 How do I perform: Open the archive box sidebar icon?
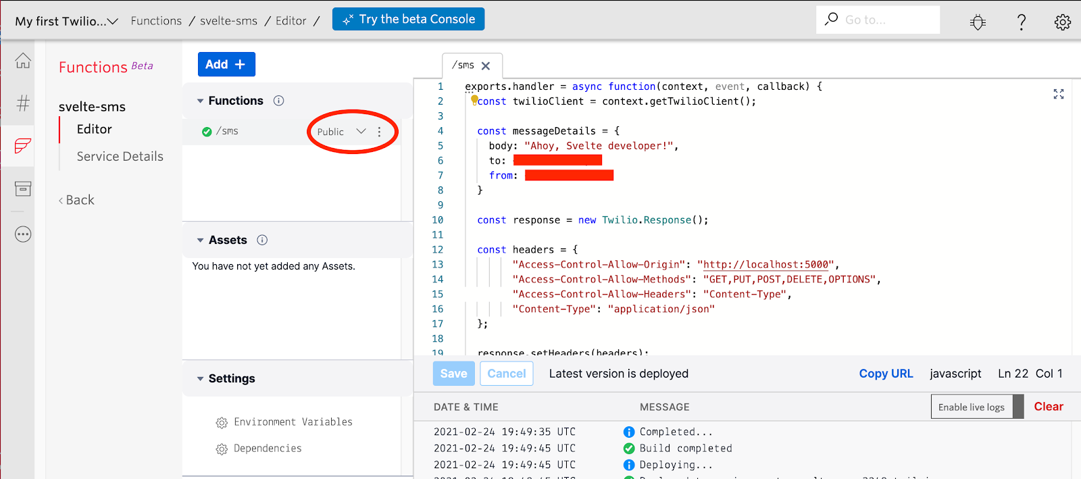click(x=23, y=188)
